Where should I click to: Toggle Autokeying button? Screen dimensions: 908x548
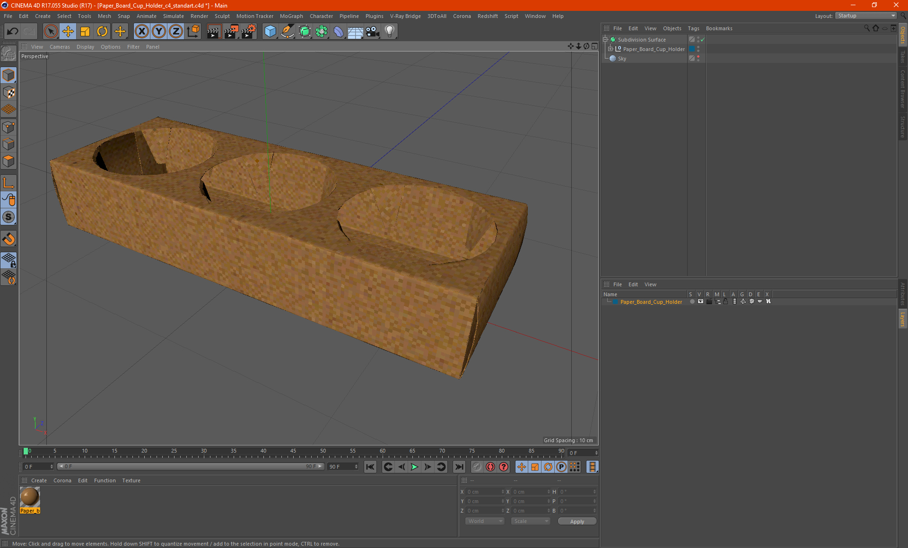(490, 467)
